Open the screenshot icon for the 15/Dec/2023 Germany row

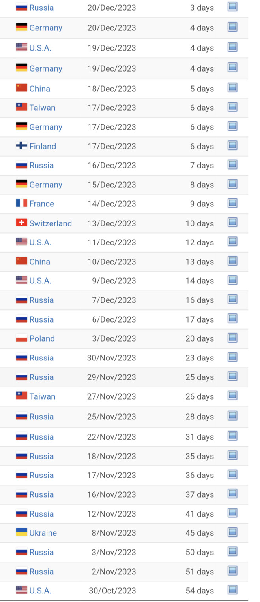[x=232, y=184]
